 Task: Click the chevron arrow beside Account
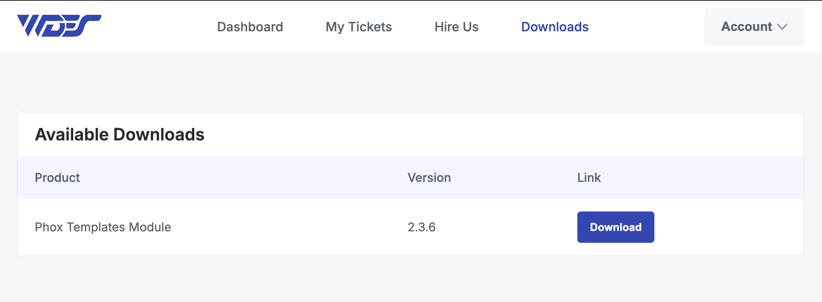coord(782,27)
